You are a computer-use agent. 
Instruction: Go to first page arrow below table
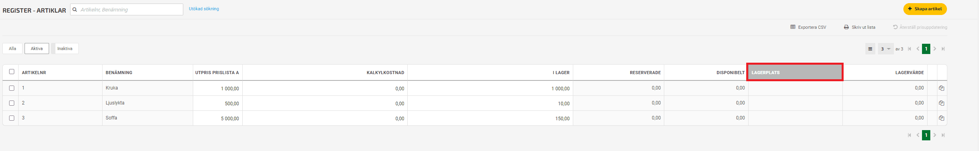(909, 135)
